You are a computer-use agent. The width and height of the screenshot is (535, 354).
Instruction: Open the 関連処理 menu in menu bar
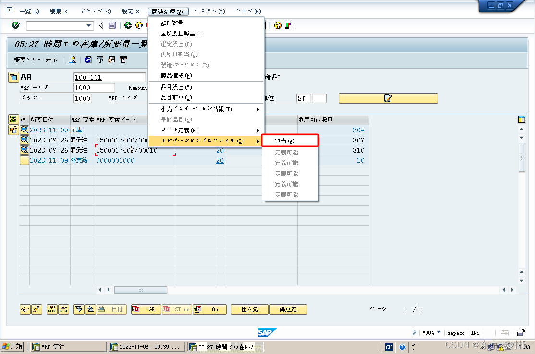click(x=167, y=11)
